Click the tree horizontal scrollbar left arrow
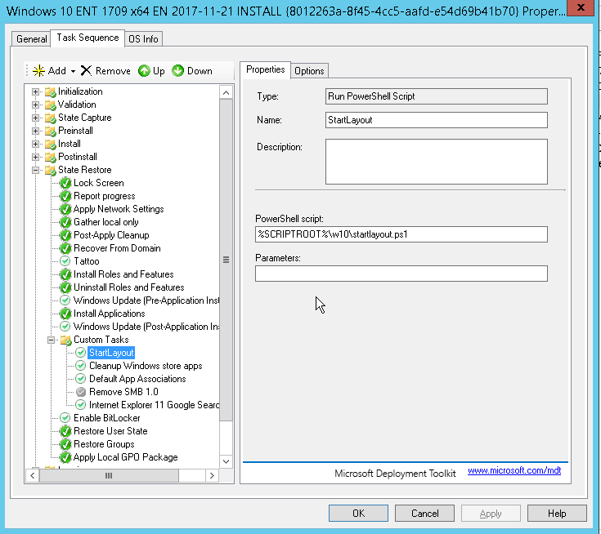This screenshot has width=601, height=534. click(33, 476)
